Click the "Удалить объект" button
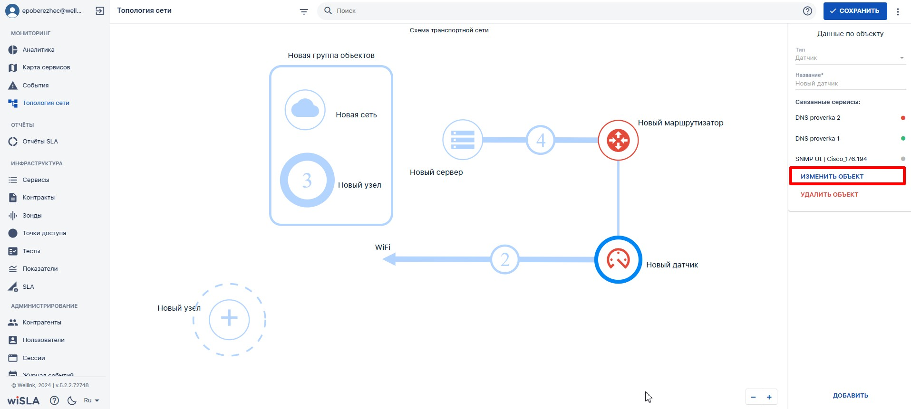Image resolution: width=911 pixels, height=409 pixels. (x=829, y=194)
